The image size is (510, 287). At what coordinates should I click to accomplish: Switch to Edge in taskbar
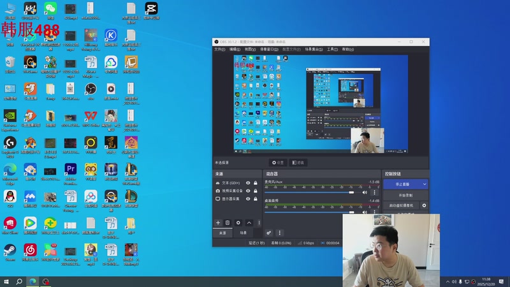(33, 281)
